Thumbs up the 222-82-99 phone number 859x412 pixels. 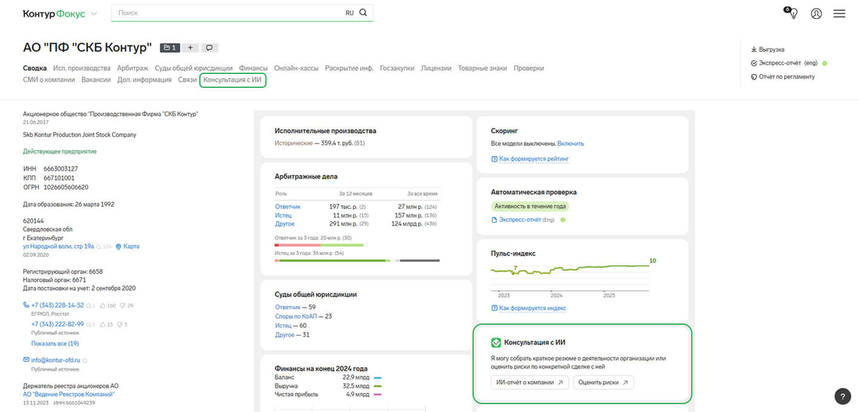pos(103,325)
